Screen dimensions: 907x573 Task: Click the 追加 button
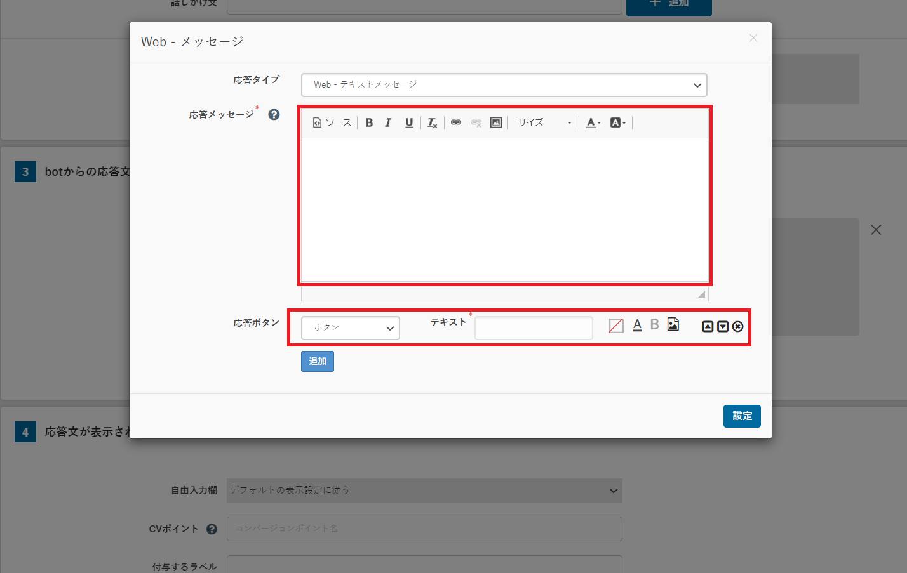[x=317, y=361]
